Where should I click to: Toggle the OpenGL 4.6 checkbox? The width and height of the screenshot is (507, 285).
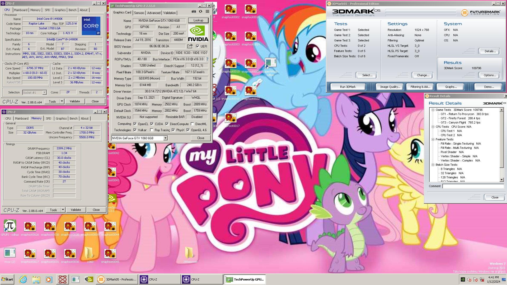(188, 130)
